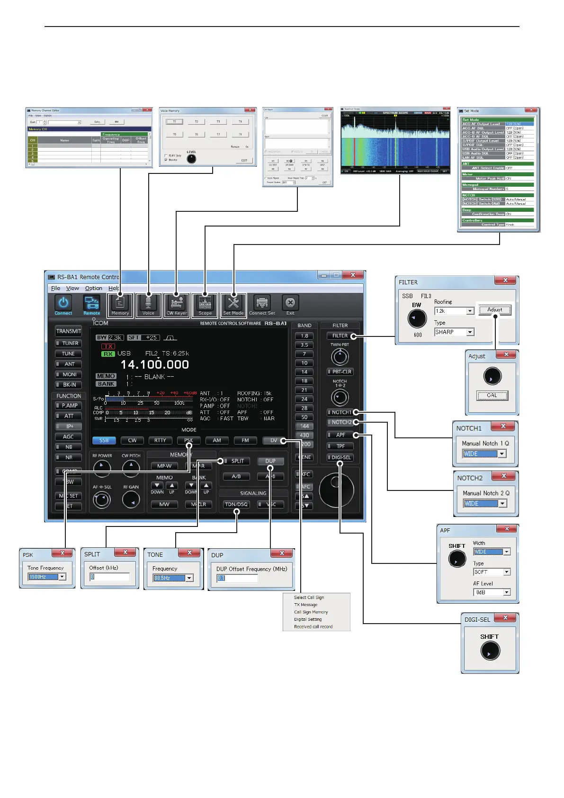Click the Remote toolbar icon
The height and width of the screenshot is (798, 564).
91,302
